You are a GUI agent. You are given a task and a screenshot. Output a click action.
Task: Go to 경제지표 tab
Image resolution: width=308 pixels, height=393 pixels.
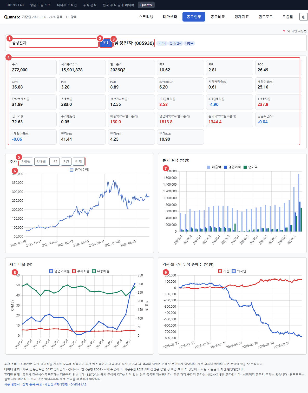(242, 17)
